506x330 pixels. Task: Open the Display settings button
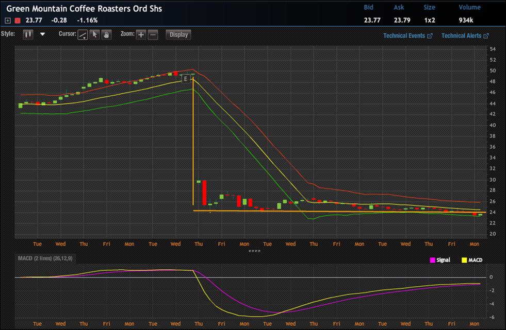click(x=178, y=34)
